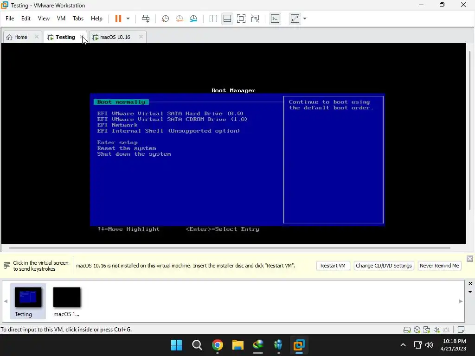Dismiss the yellow notification bar
This screenshot has height=356, width=475.
click(x=470, y=259)
